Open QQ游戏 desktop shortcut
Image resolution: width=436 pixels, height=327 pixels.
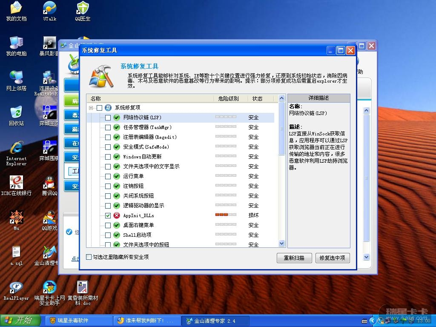(49, 221)
